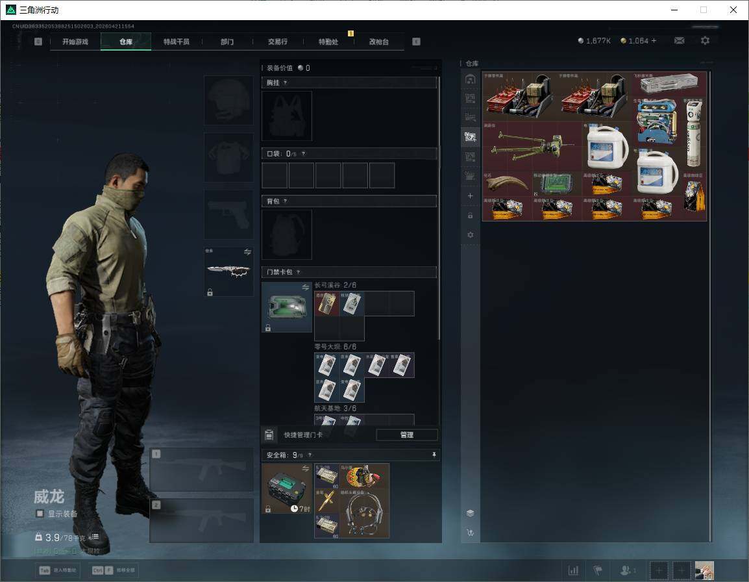Viewport: 749px width, 582px height.
Task: Toggle the 显示装备 checkbox
Action: coord(40,514)
